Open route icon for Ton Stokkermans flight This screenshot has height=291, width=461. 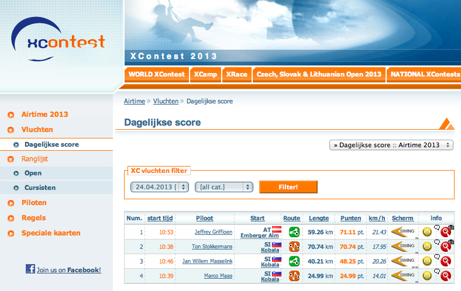(x=294, y=247)
